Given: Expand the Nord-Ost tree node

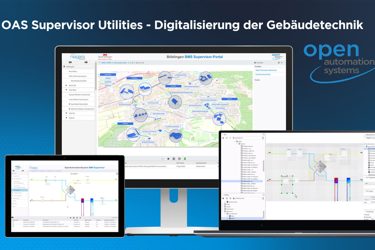Looking at the screenshot, I should tap(66, 86).
